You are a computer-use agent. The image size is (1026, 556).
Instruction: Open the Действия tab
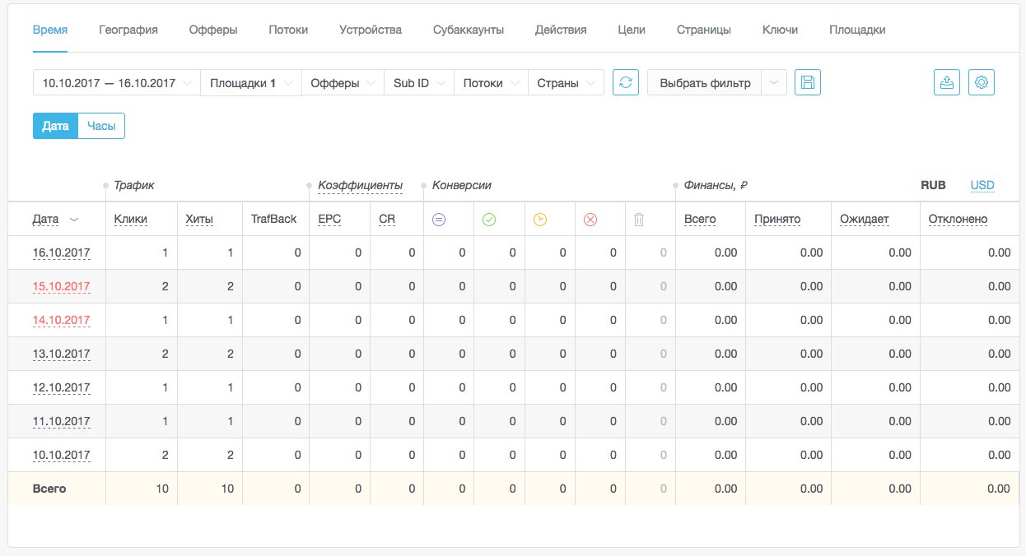pos(561,30)
